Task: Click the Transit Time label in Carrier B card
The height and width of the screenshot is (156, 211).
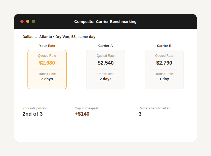Action: [164, 74]
